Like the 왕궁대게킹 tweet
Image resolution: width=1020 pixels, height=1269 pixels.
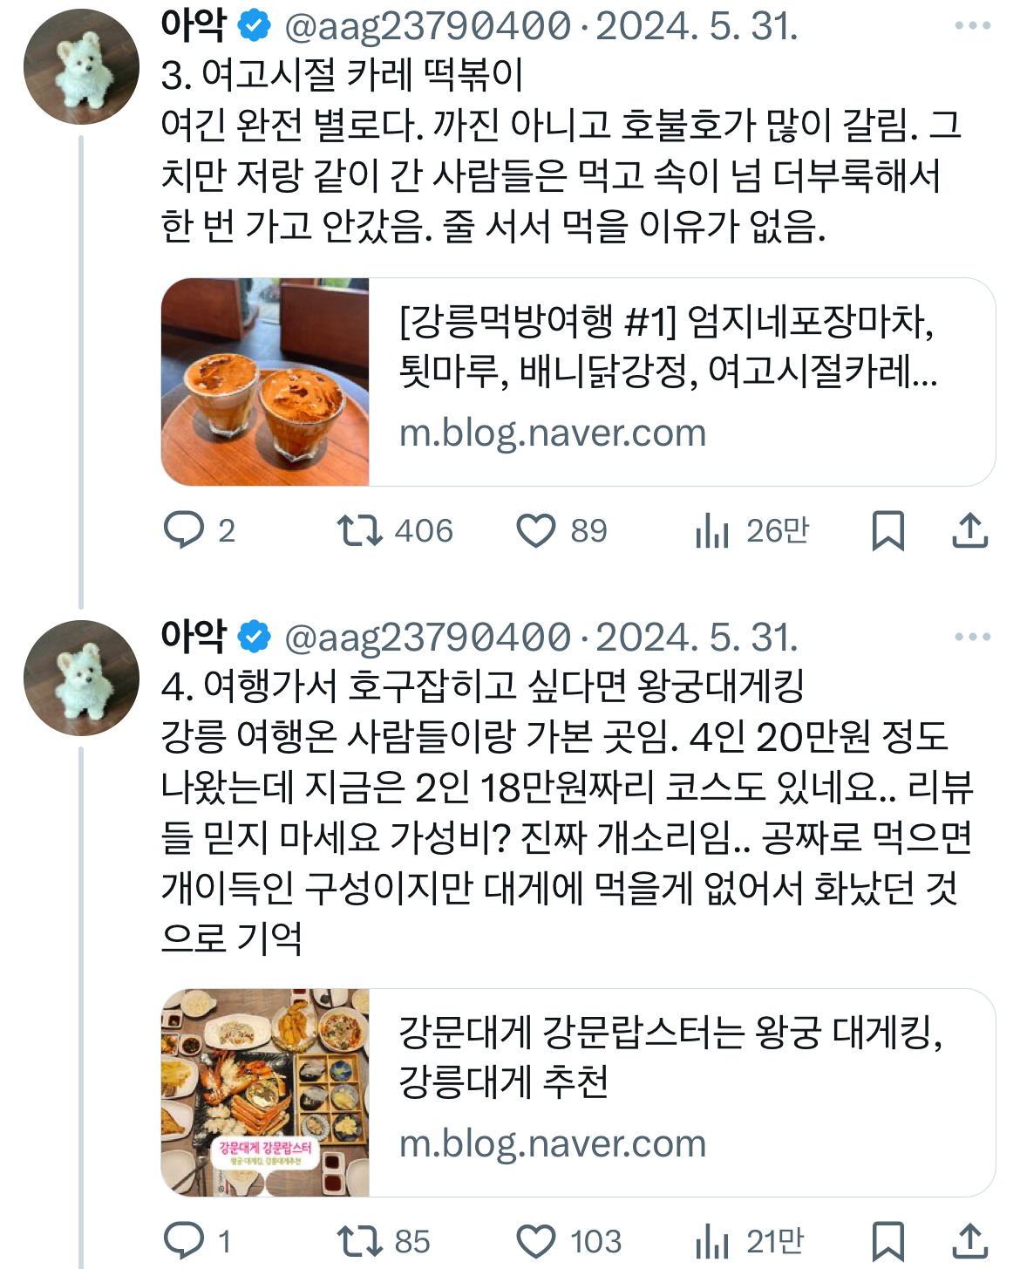point(536,1241)
